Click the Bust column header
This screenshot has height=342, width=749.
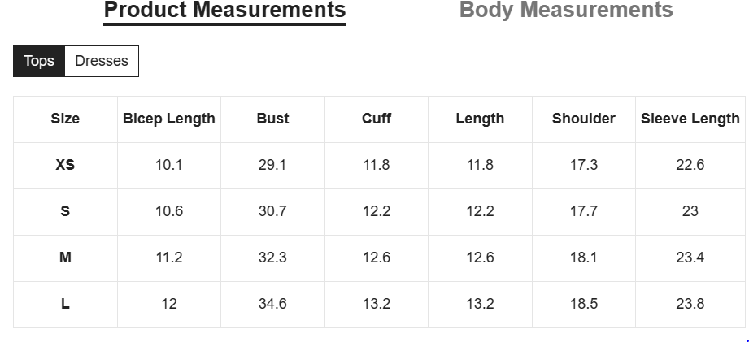pyautogui.click(x=272, y=119)
